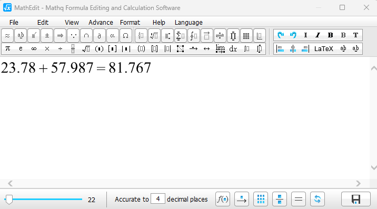377x209 pixels.
Task: Open the matrix templates palette
Action: click(246, 36)
